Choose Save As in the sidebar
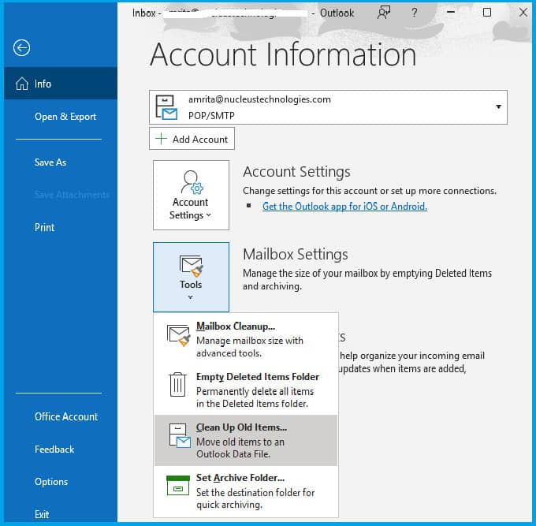 [50, 162]
